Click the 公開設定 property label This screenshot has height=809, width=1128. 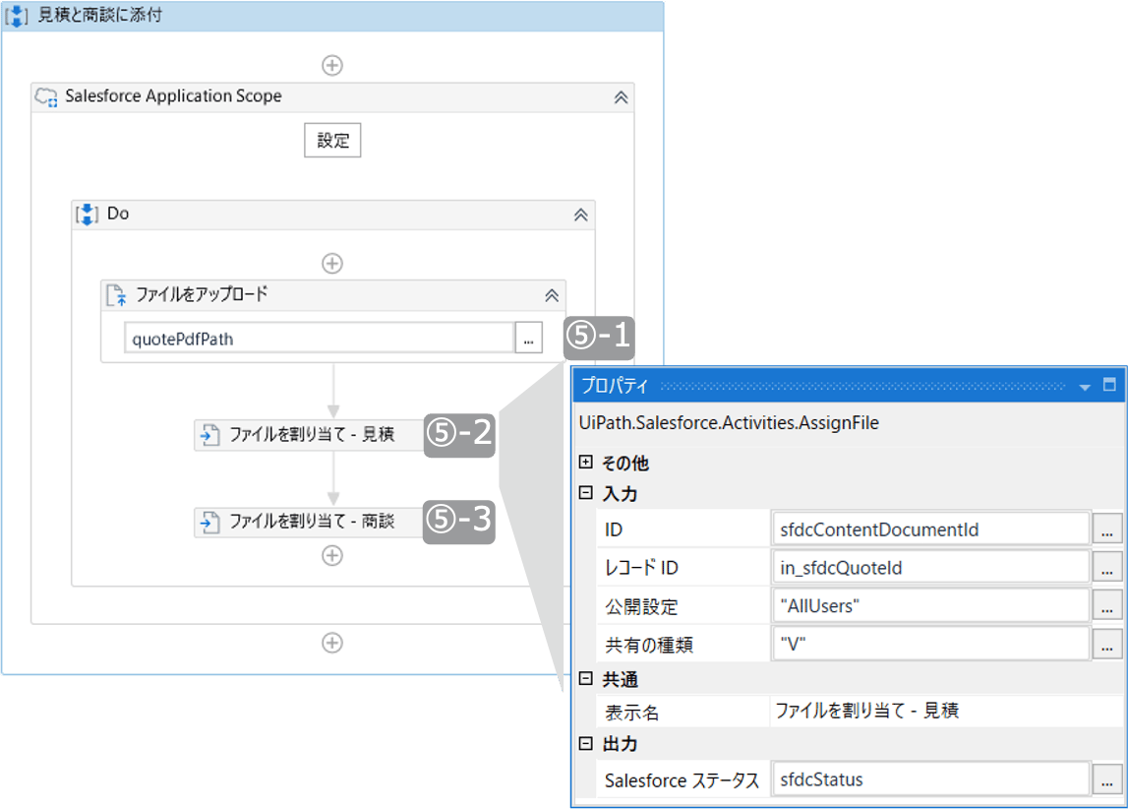tap(641, 606)
